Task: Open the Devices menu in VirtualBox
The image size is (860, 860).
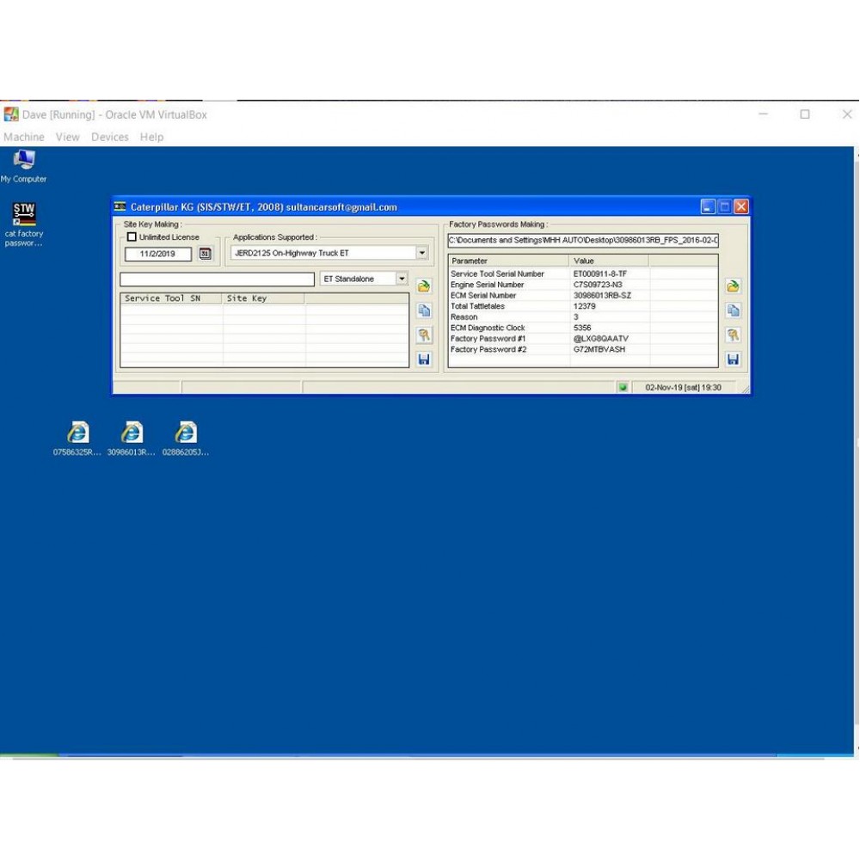Action: [109, 137]
